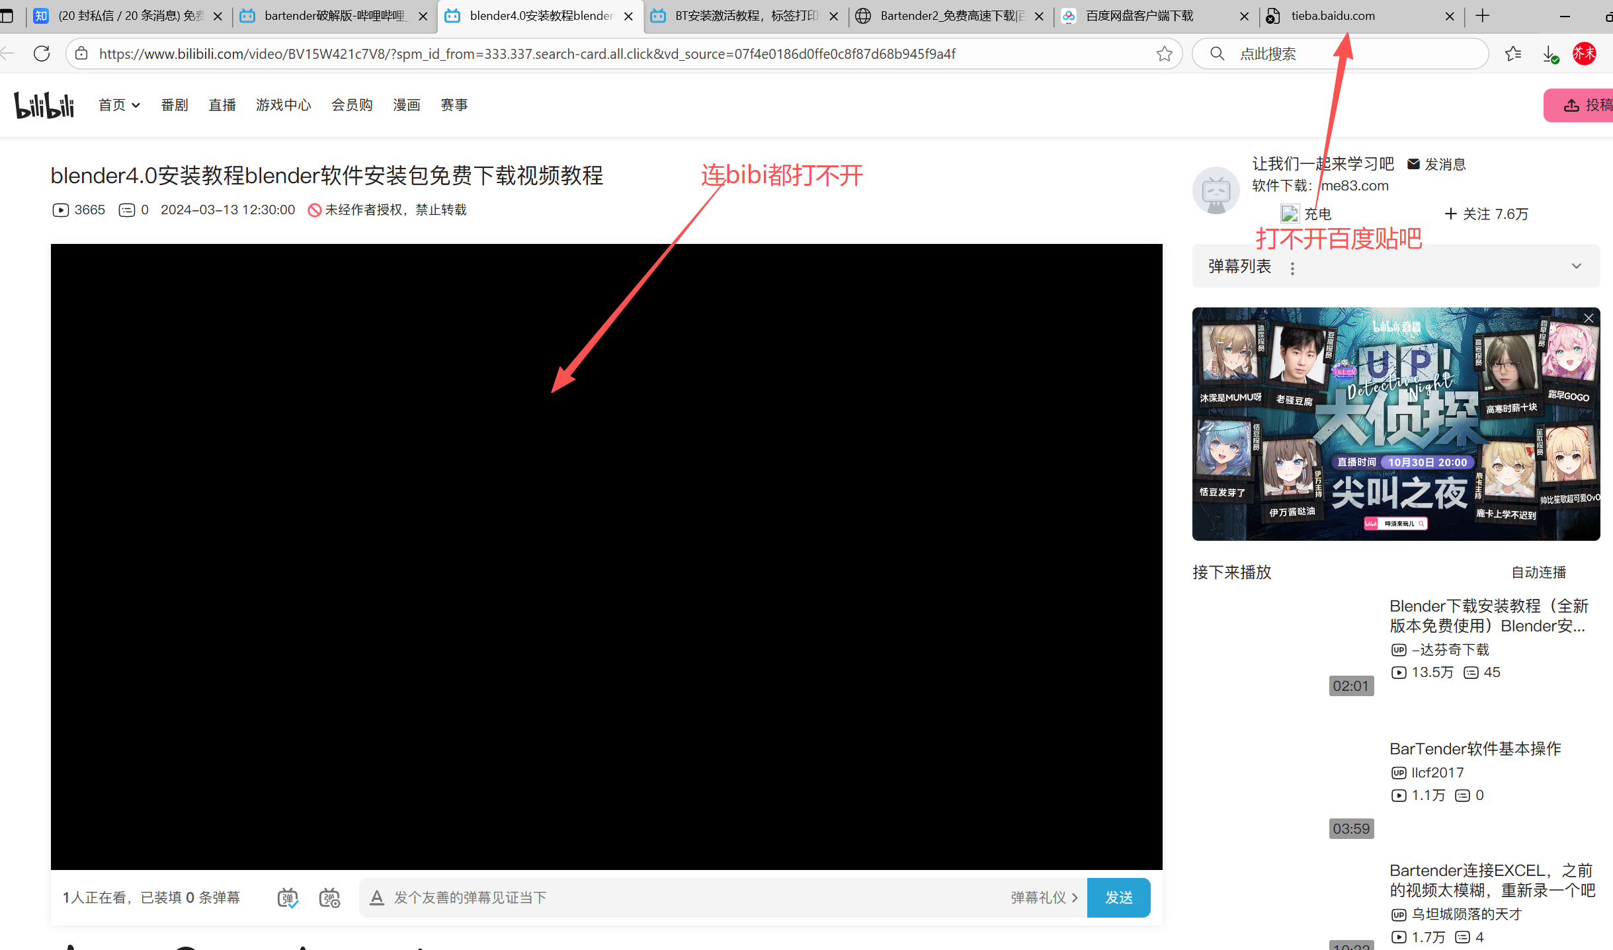Screen dimensions: 1613x950
Task: Switch to the 知乎 私信 tab
Action: [129, 16]
